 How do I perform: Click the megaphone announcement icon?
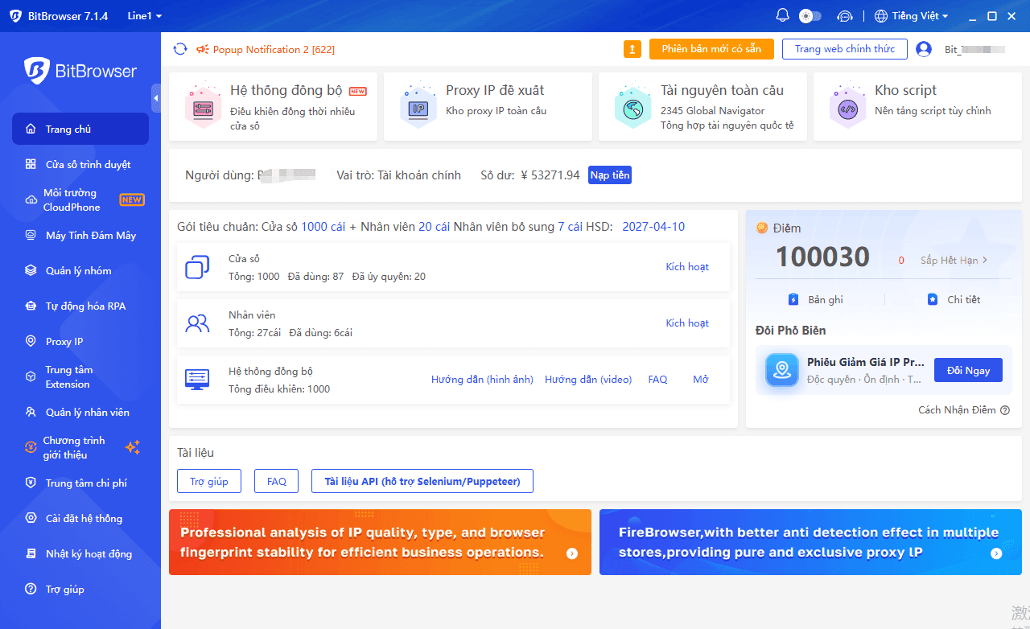coord(202,49)
